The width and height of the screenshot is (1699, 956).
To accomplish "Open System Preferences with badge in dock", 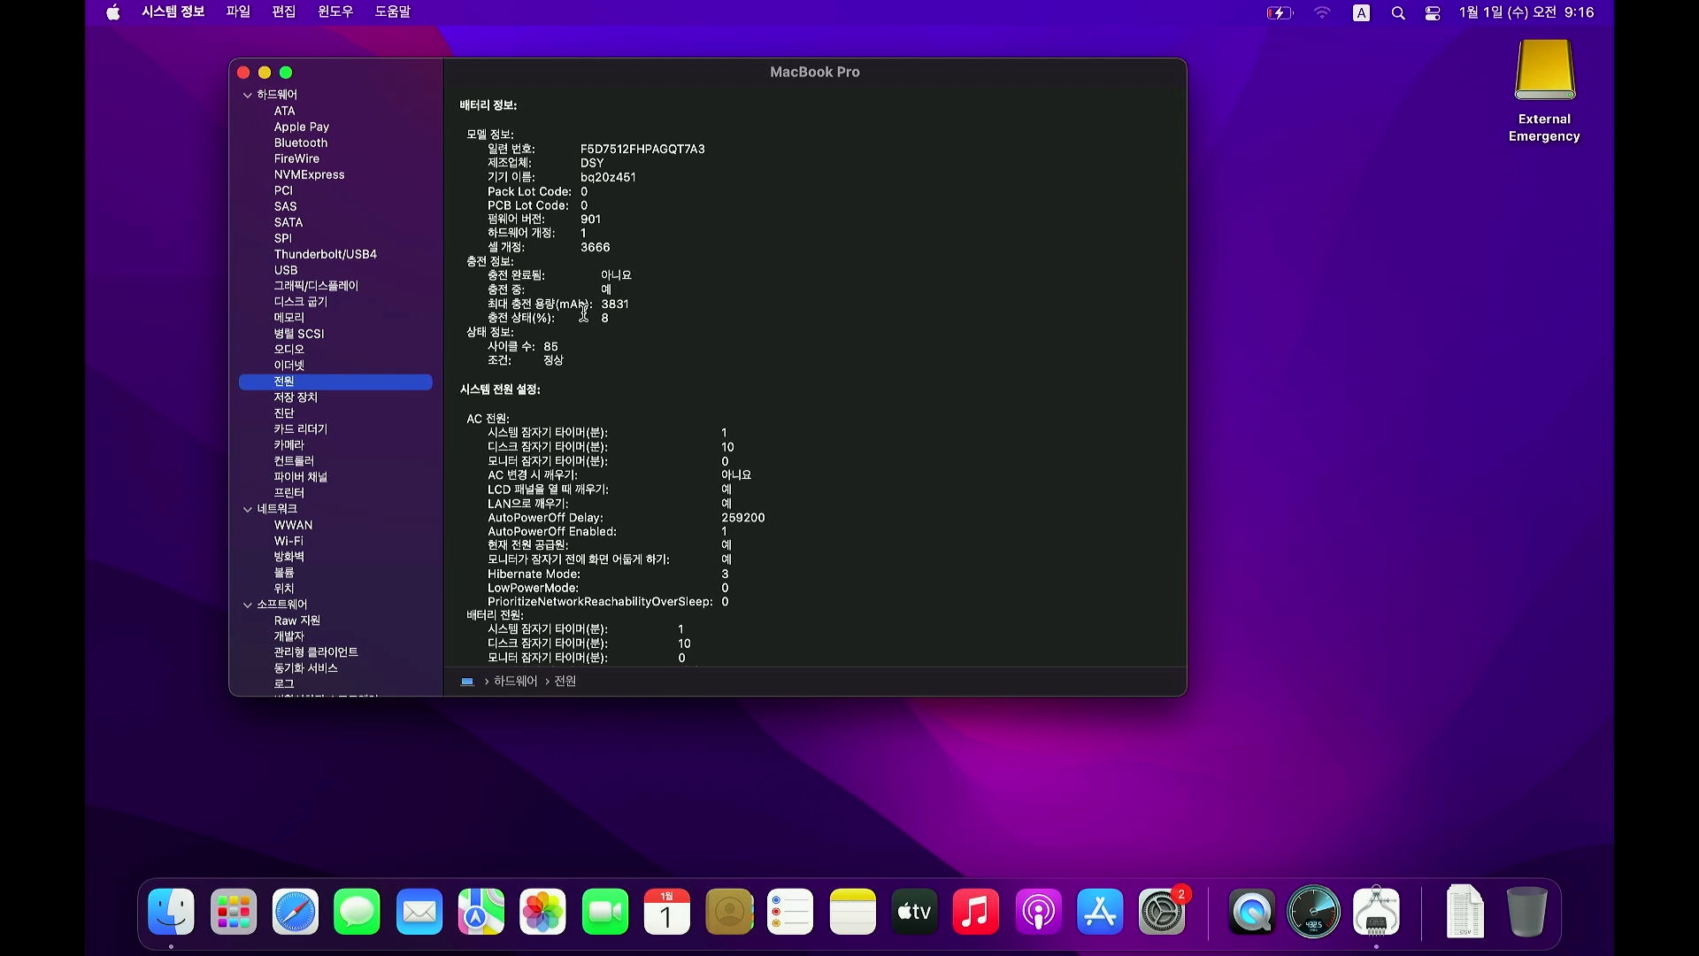I will 1163,912.
